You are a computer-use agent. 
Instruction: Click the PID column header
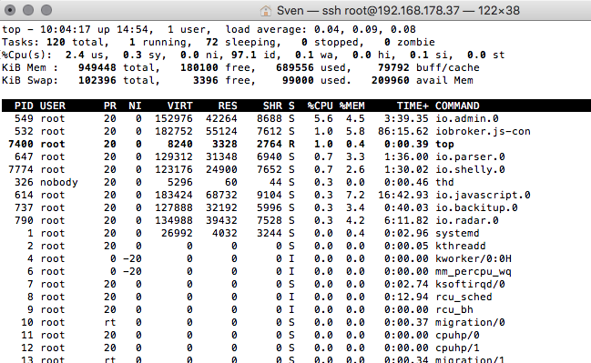click(x=24, y=106)
